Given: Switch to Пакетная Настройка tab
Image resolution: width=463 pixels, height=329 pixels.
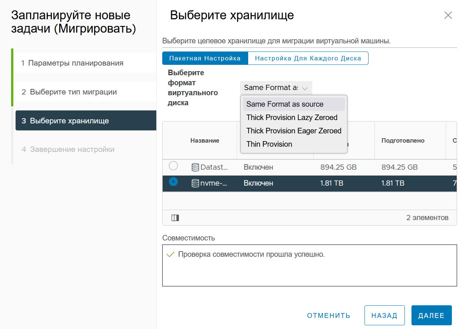Looking at the screenshot, I should click(x=205, y=58).
